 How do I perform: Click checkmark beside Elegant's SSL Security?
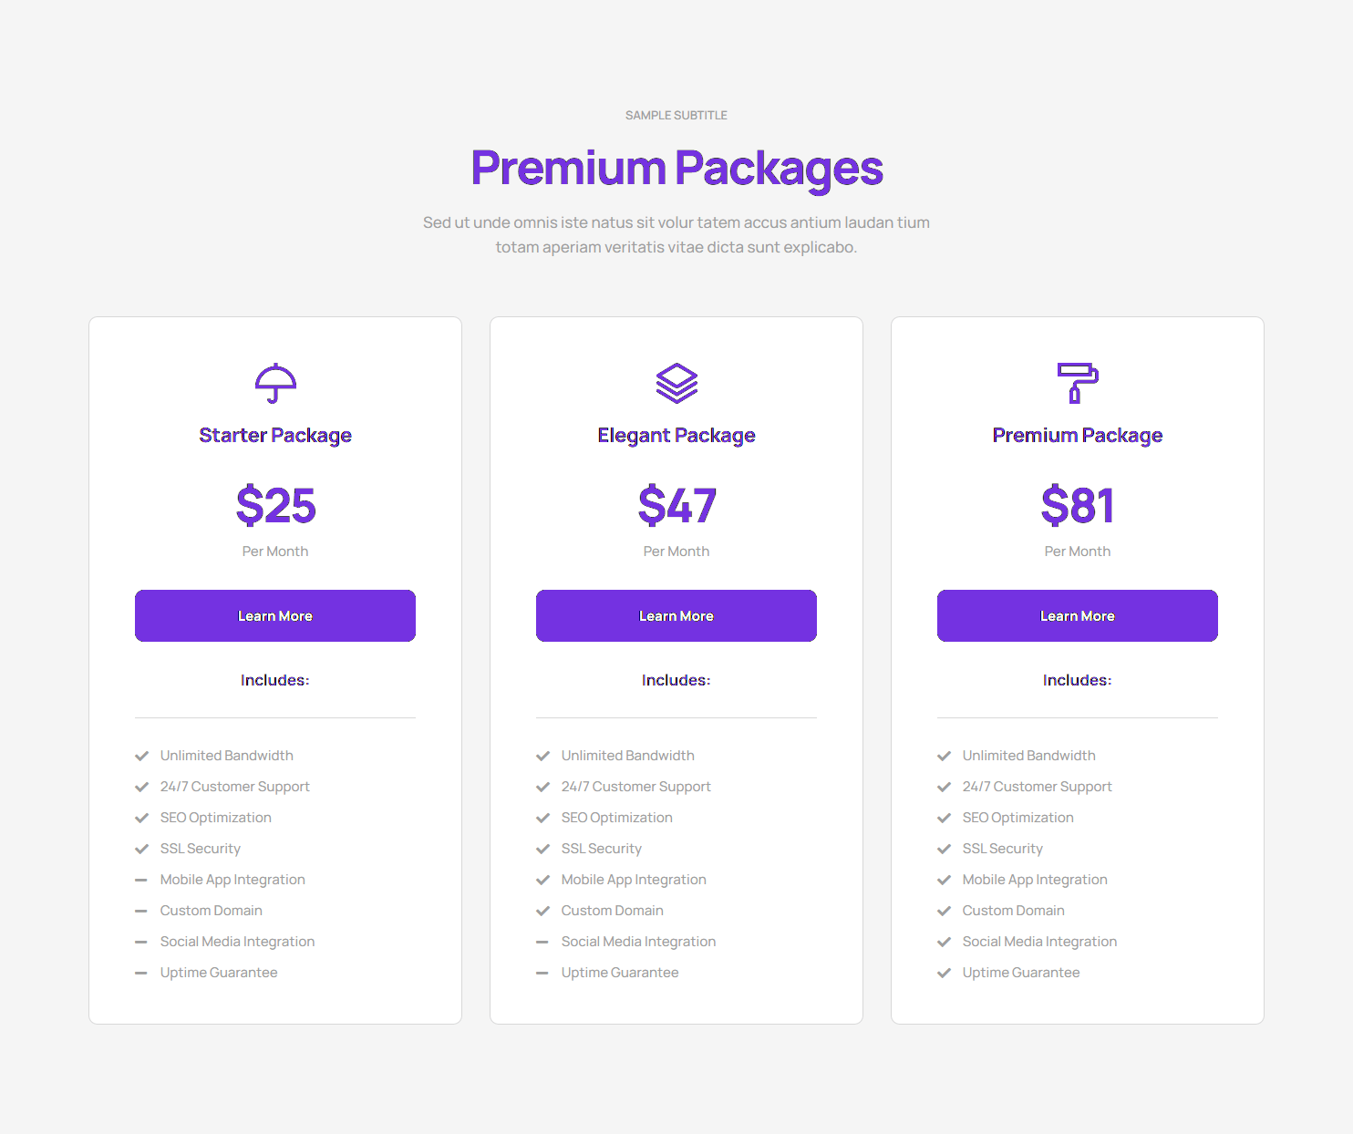point(542,849)
